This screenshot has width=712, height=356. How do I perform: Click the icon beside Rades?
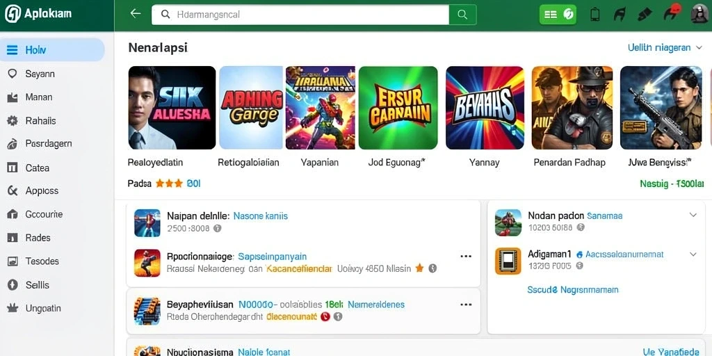point(13,238)
